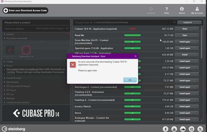Click the Verve progress bar

click(132, 113)
